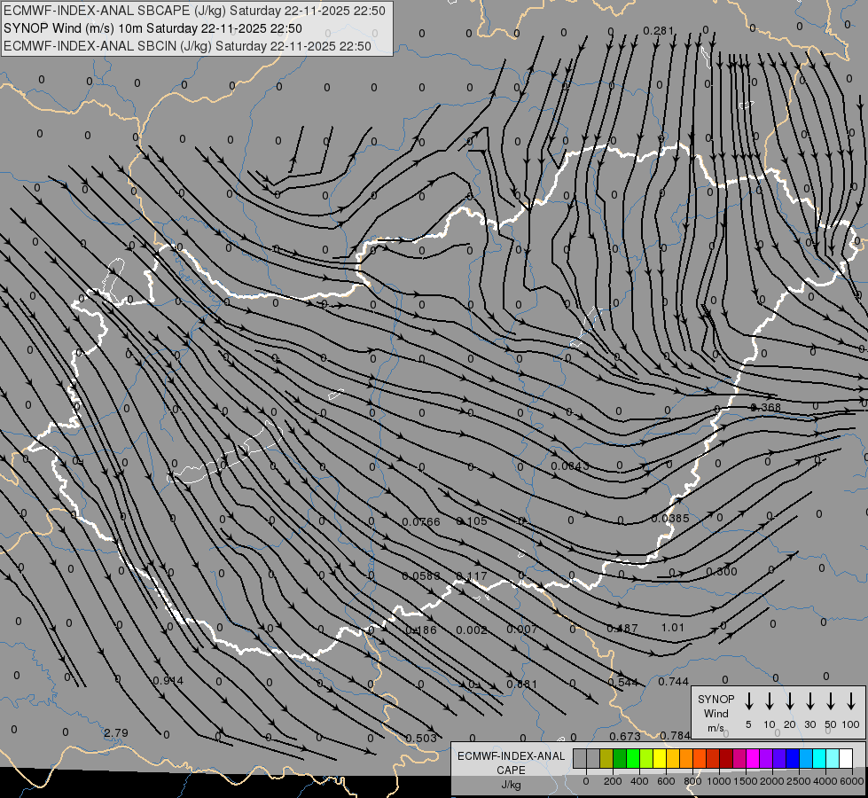Click the 0.503 value on map
Screen dimensions: 868x798
point(421,739)
